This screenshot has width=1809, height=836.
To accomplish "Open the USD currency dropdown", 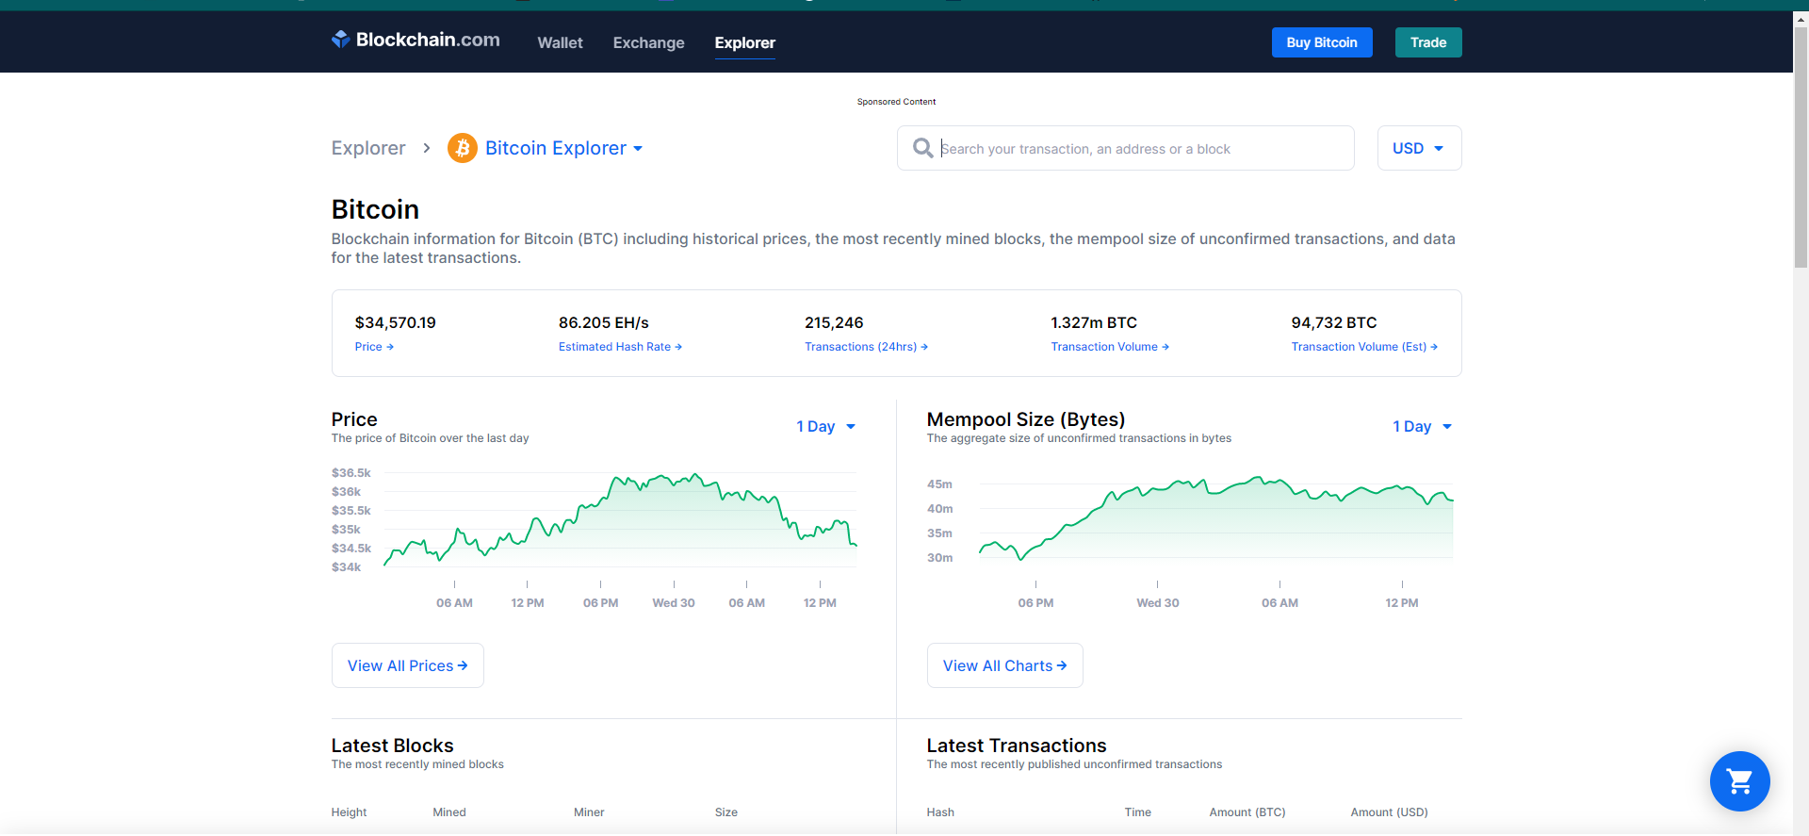I will (x=1419, y=148).
